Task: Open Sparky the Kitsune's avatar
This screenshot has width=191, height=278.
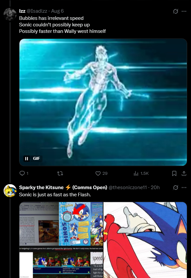Action: 10,190
